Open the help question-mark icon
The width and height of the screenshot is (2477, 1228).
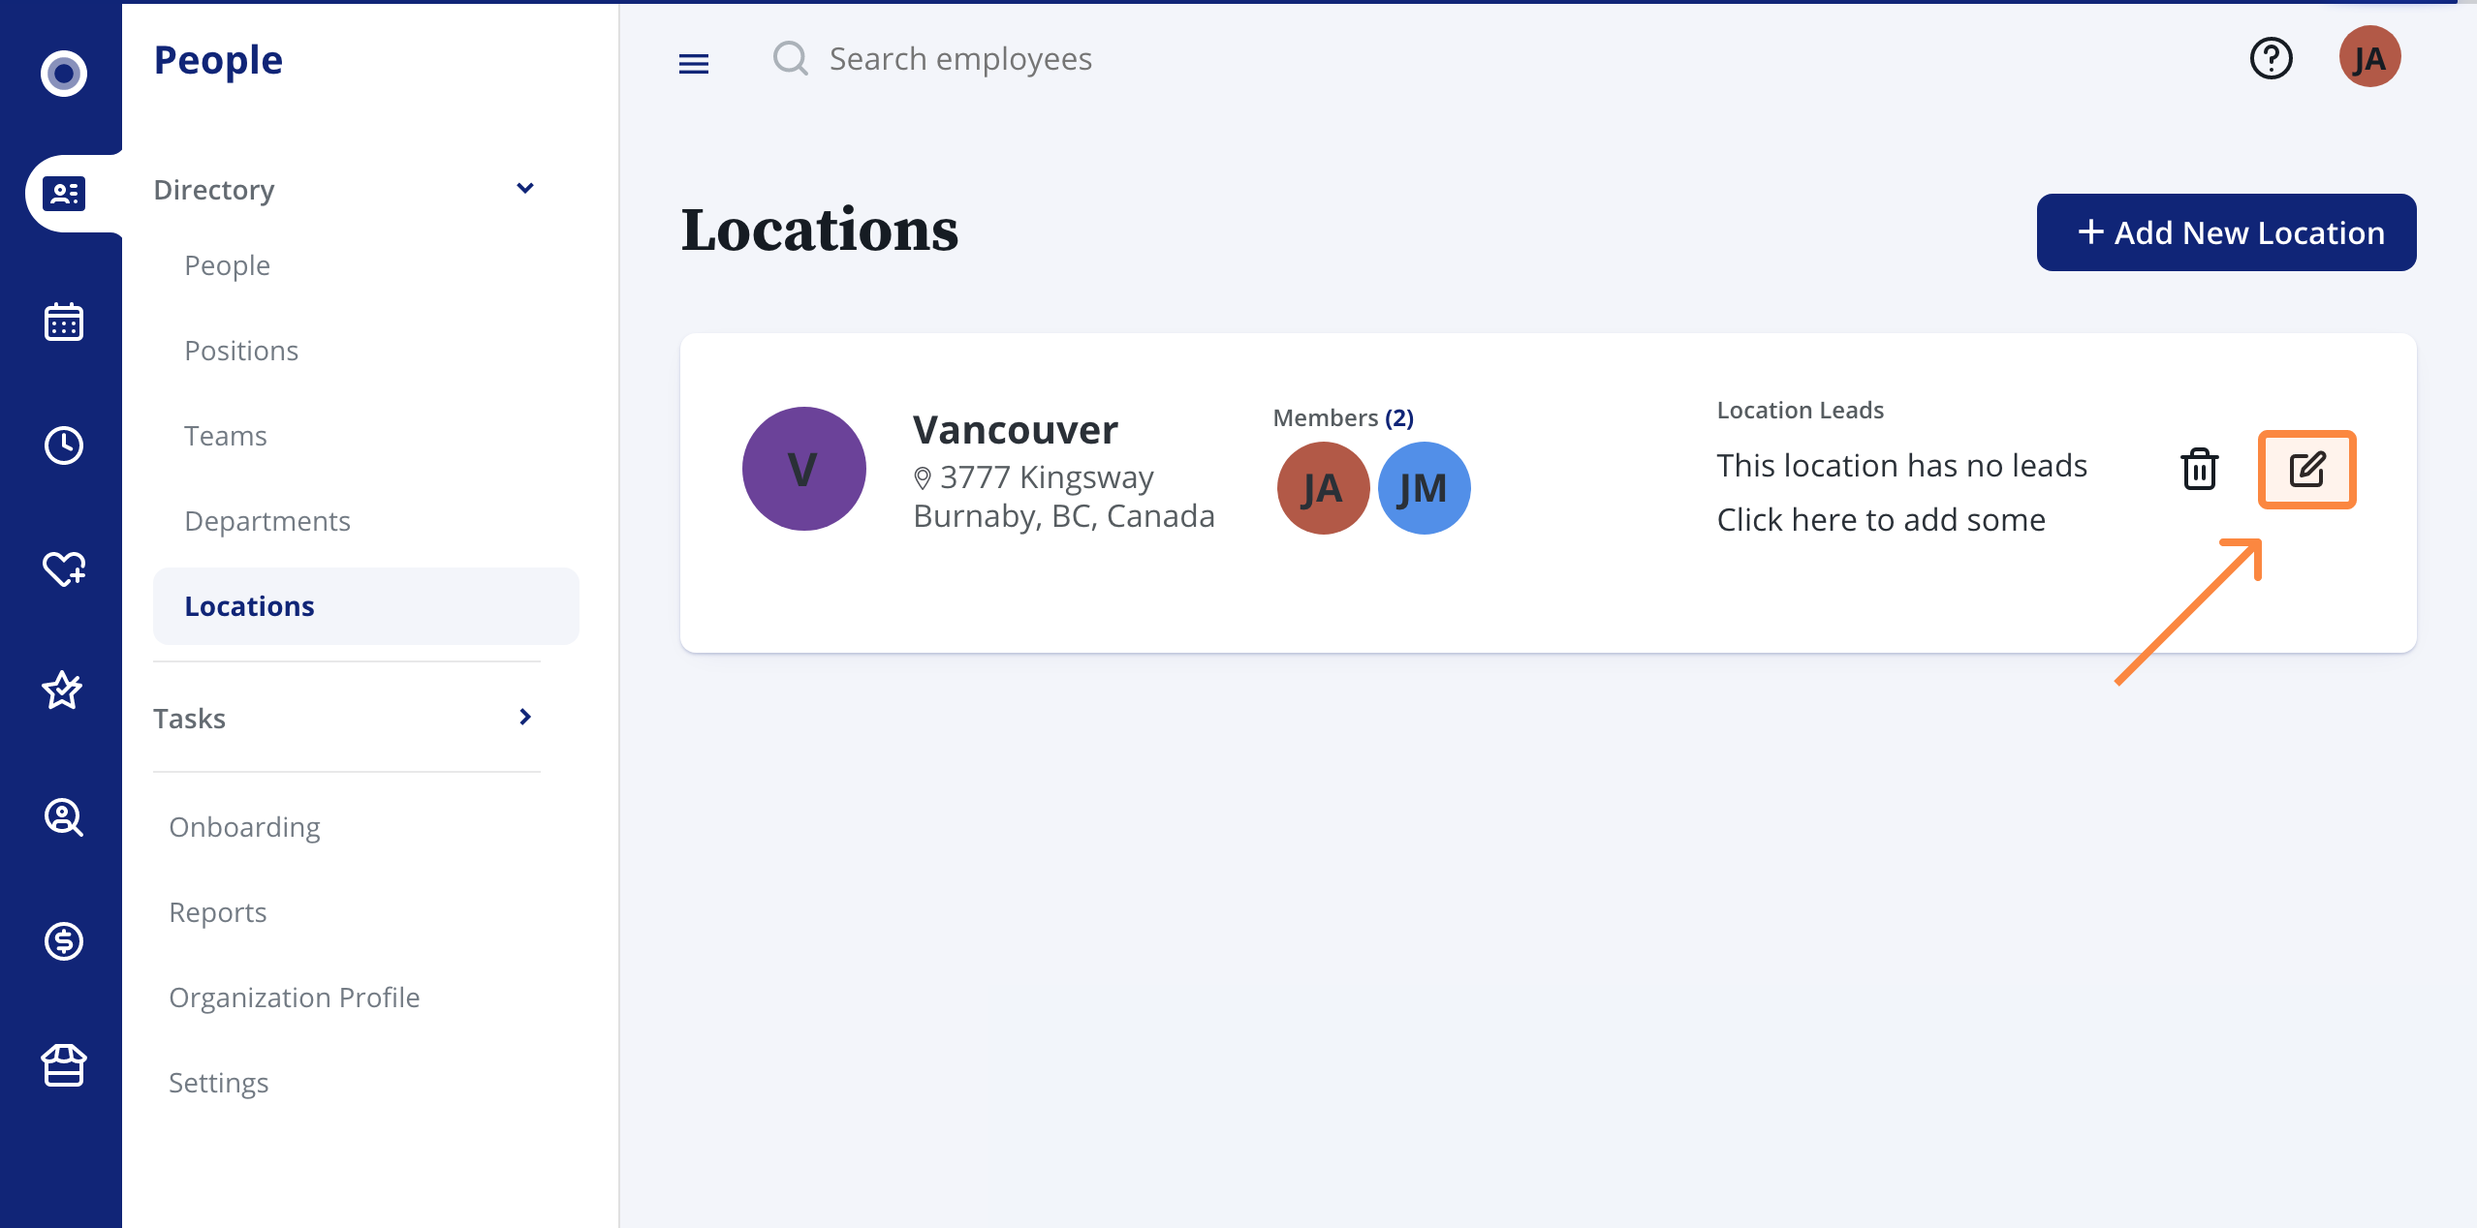[2271, 58]
